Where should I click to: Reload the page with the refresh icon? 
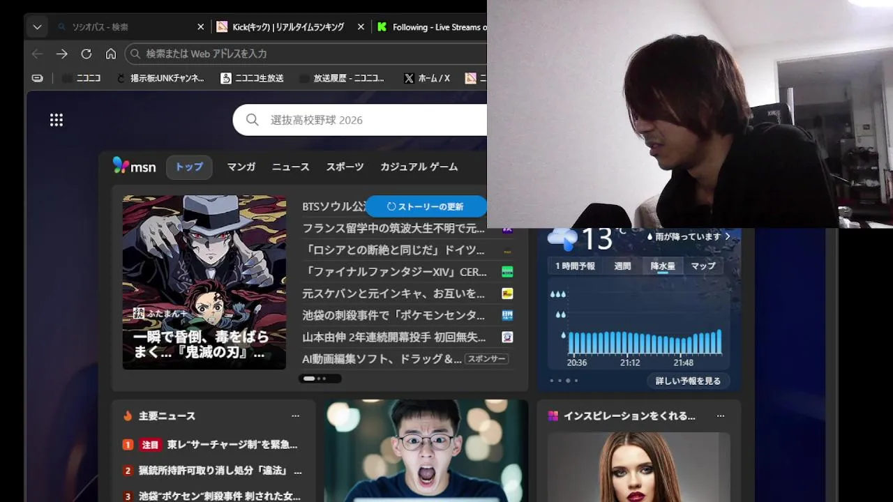point(87,54)
